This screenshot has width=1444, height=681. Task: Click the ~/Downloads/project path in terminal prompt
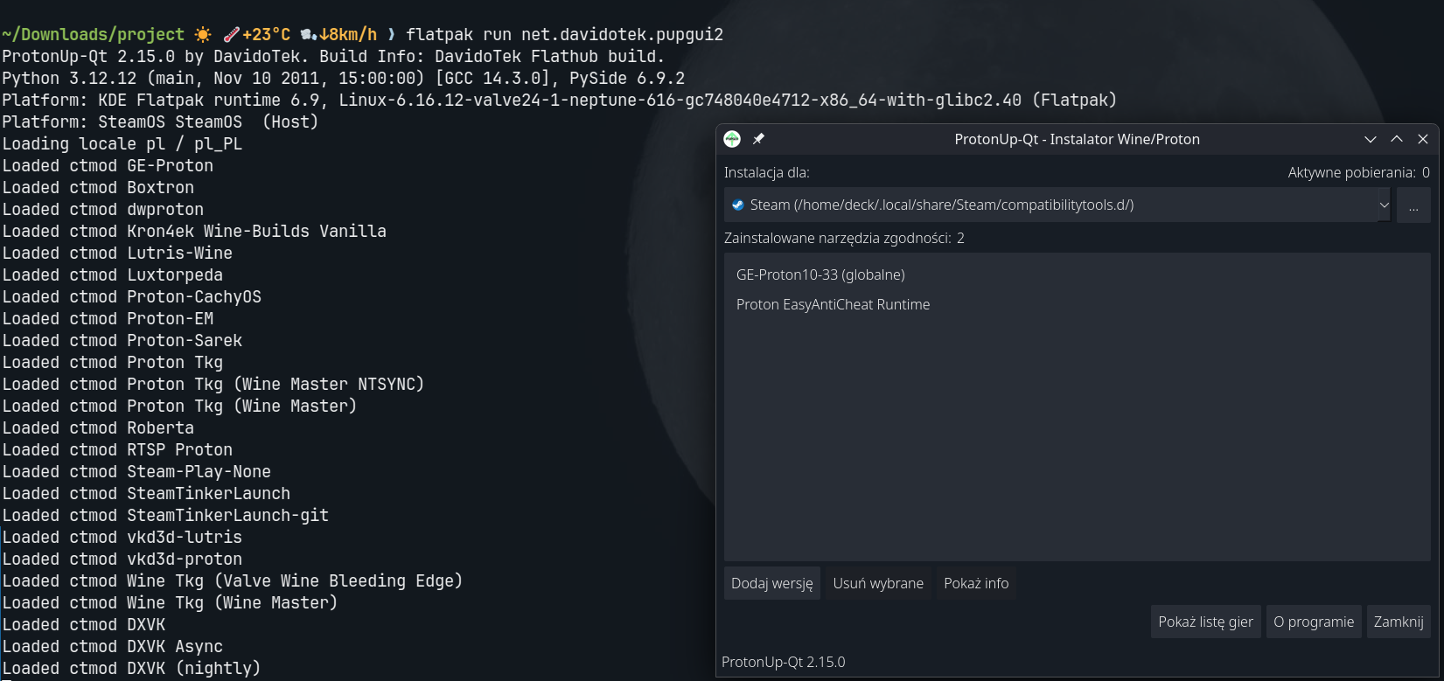coord(94,35)
